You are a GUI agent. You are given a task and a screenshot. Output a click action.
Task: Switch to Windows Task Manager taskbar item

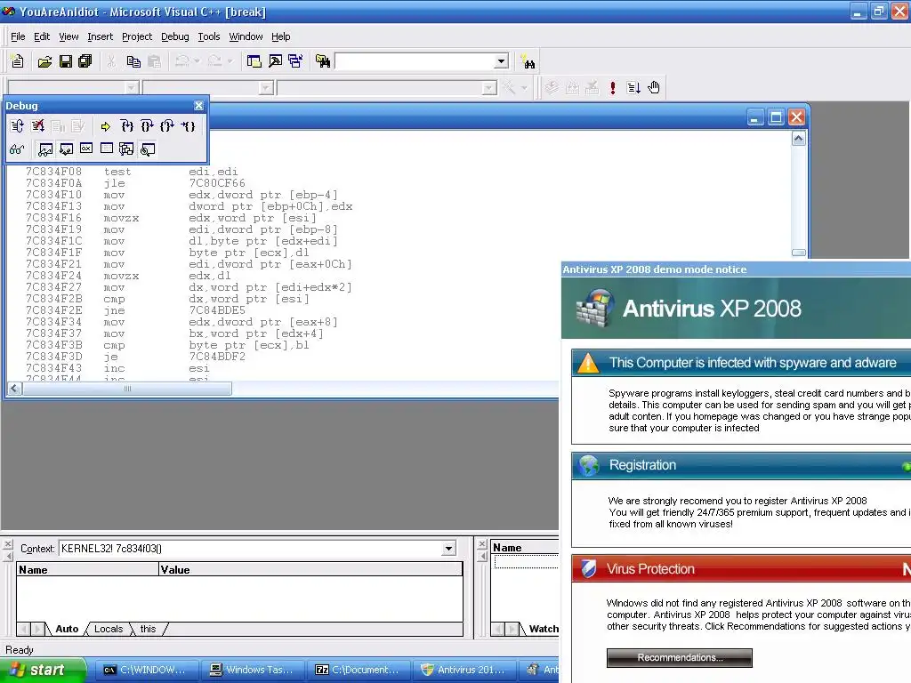254,670
